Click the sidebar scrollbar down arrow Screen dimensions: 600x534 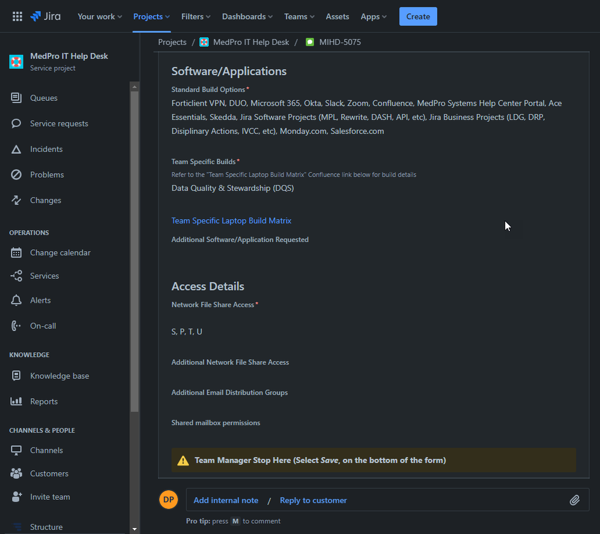click(135, 529)
